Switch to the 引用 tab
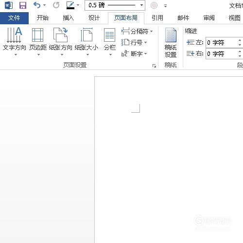The height and width of the screenshot is (243, 243). tap(157, 18)
